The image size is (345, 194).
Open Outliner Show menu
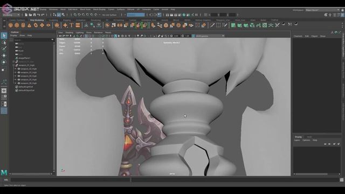click(22, 36)
